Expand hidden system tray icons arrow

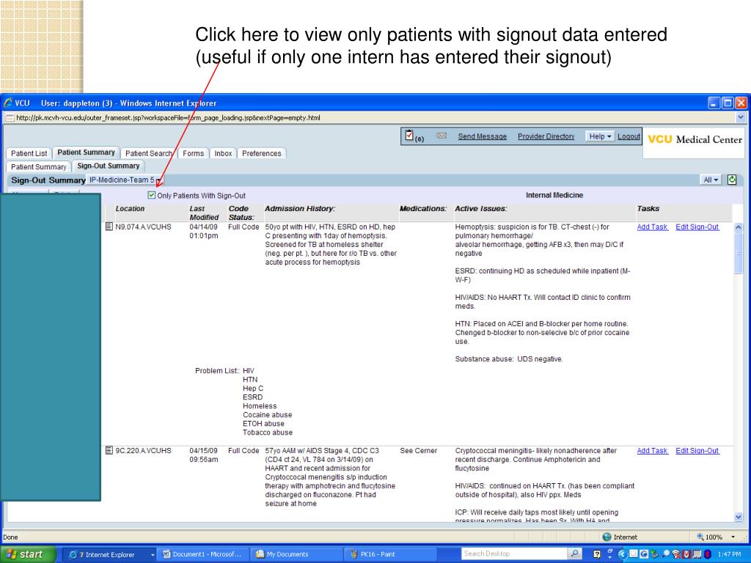pyautogui.click(x=622, y=554)
